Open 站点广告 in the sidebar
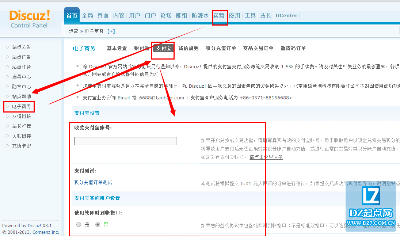 (22, 57)
